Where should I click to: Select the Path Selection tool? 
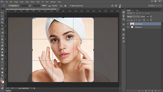pos(2,65)
